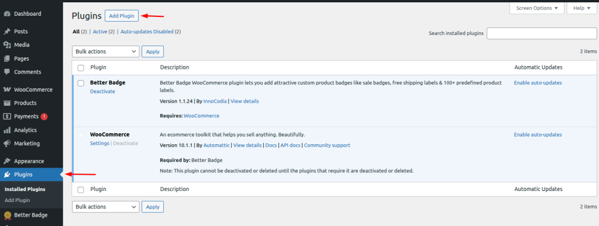The height and width of the screenshot is (226, 599).
Task: Check the select-all box in table footer
Action: 81,190
